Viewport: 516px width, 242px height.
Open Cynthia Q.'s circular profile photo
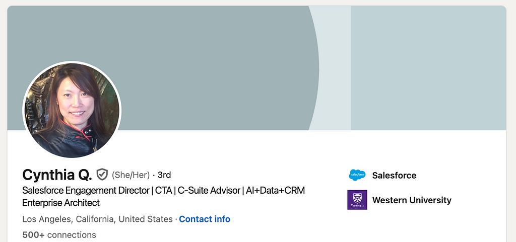(72, 110)
